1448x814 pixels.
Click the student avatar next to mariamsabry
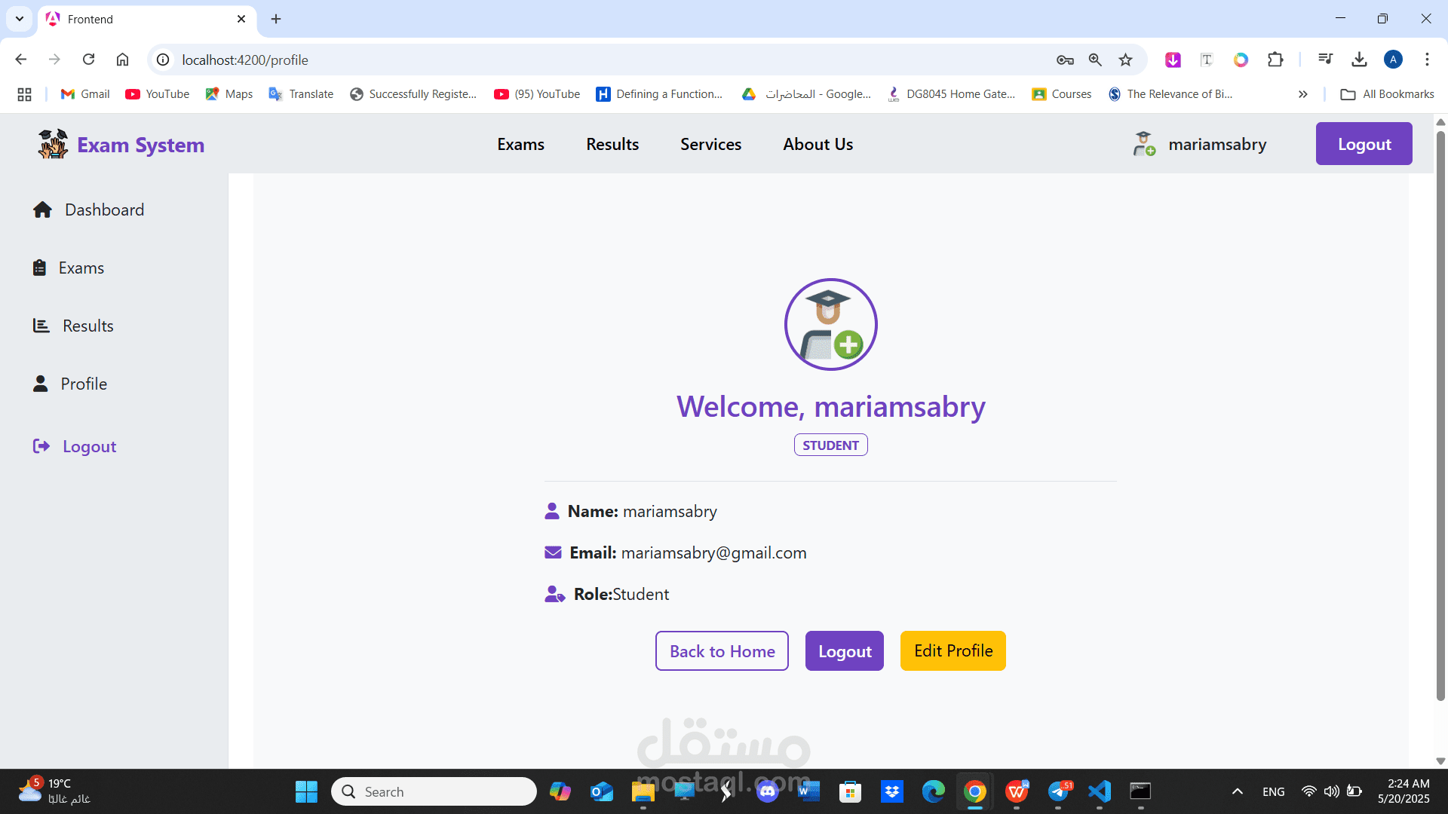pos(1143,144)
